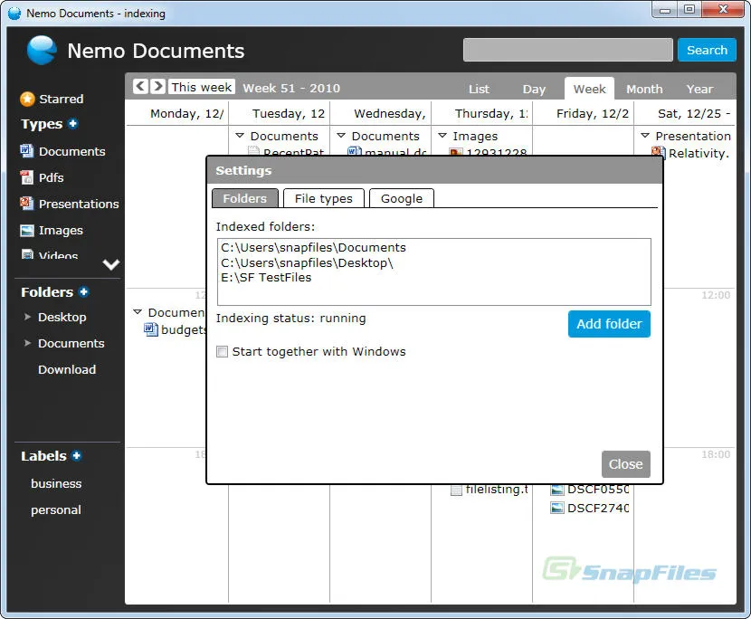
Task: Switch to the Google tab
Action: (x=402, y=198)
